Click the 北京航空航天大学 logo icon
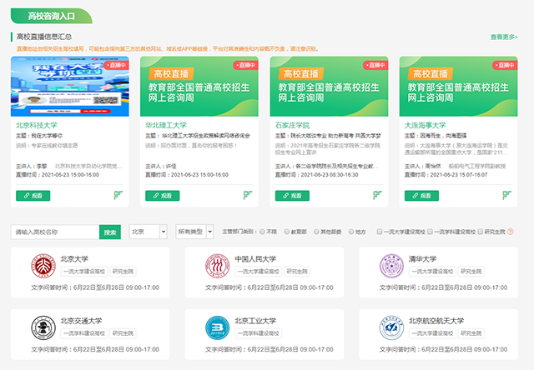This screenshot has height=370, width=534. tap(390, 328)
